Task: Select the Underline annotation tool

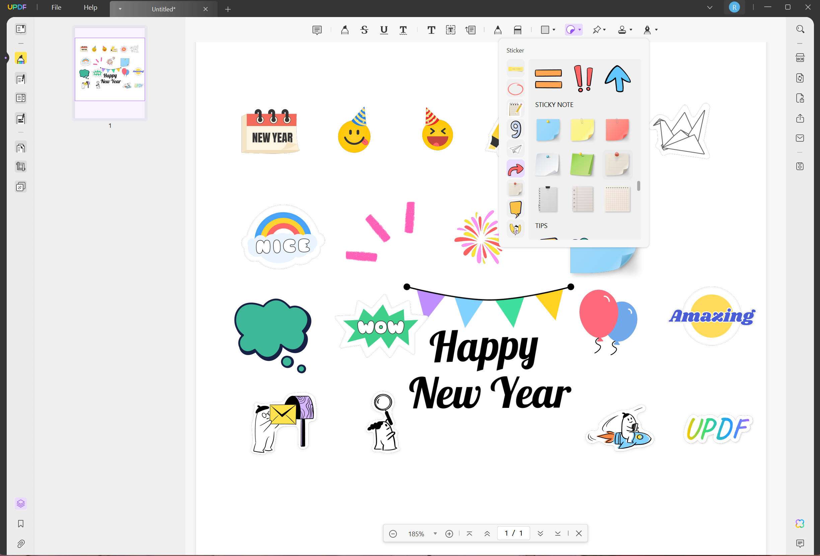Action: [x=384, y=30]
